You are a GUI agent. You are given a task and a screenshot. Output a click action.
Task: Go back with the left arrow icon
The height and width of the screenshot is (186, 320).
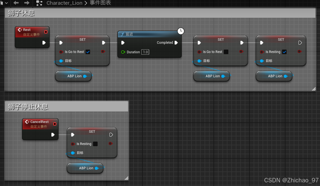[x=16, y=3]
